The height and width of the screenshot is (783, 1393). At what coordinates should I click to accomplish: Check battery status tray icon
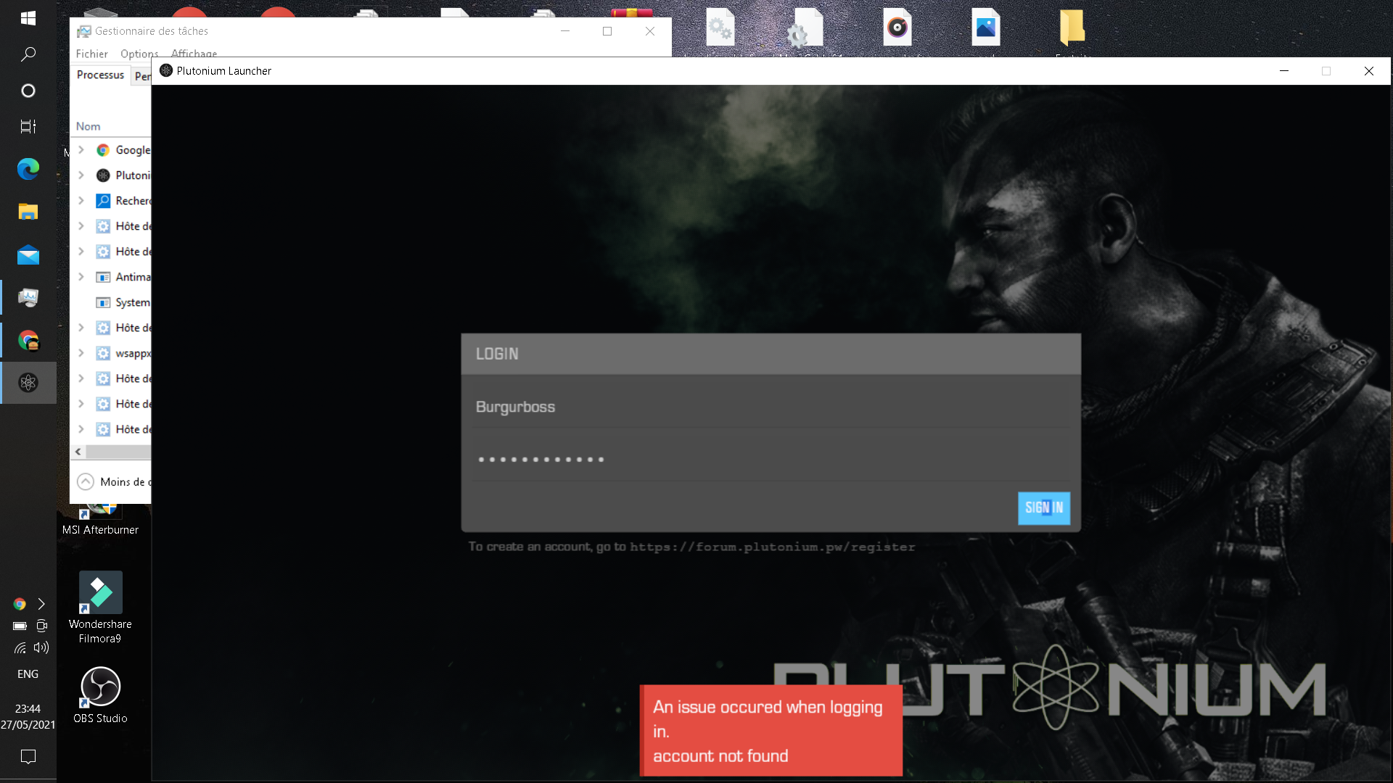pos(20,626)
